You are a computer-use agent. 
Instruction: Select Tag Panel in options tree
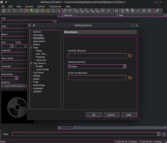38,73
